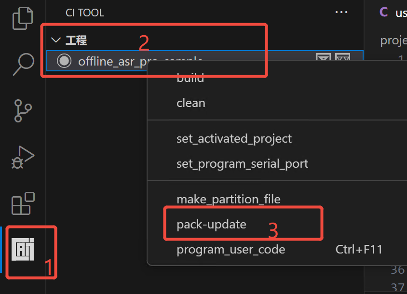Choose clean in the context menu

(191, 102)
